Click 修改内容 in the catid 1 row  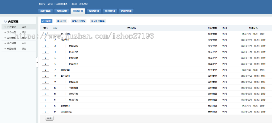[246, 34]
